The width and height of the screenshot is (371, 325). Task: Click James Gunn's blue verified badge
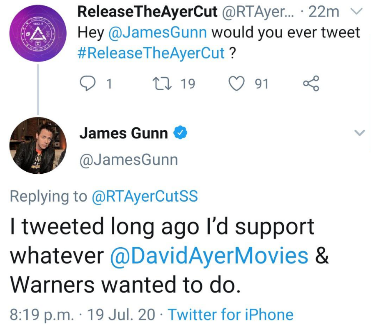tap(180, 133)
